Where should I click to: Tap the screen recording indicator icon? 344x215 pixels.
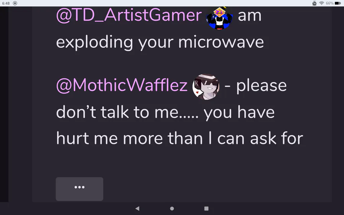pyautogui.click(x=15, y=3)
